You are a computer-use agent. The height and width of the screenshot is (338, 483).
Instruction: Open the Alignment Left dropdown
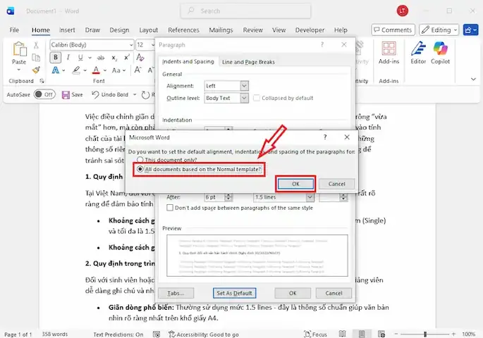[x=244, y=86]
